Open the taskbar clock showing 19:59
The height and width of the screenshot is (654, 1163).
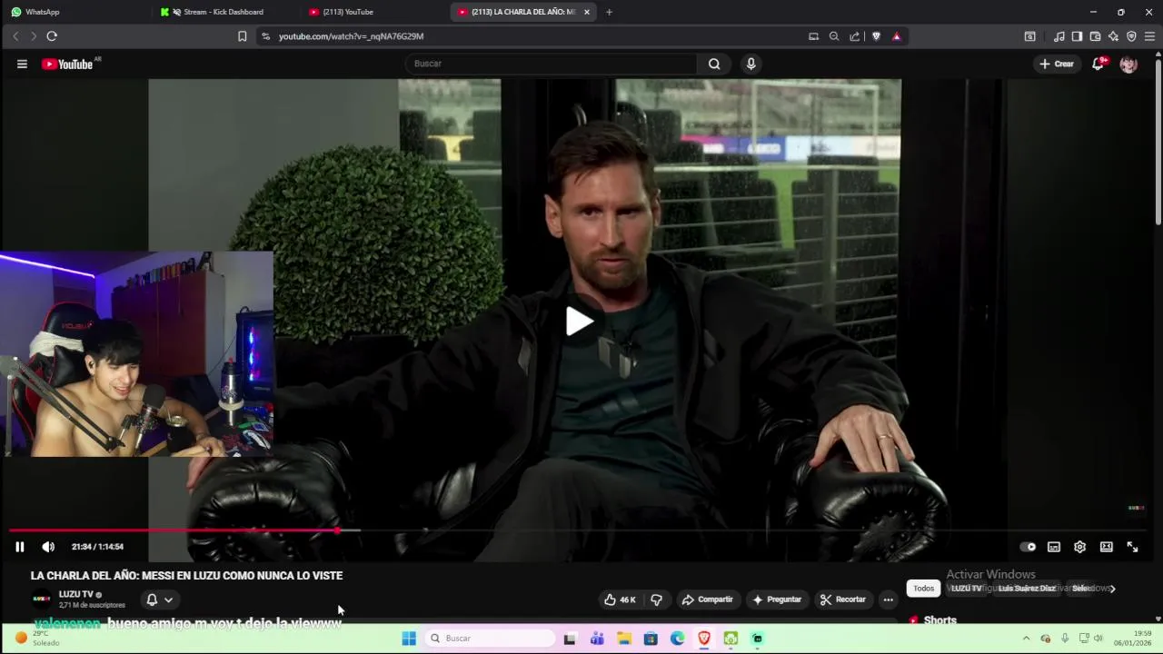(1134, 638)
